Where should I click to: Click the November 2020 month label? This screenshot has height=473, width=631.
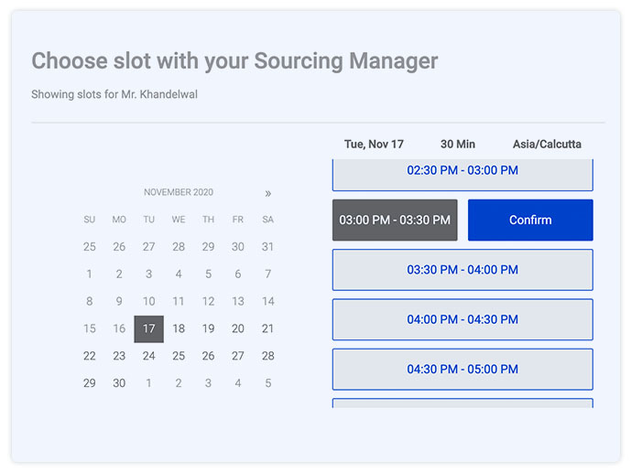click(179, 192)
